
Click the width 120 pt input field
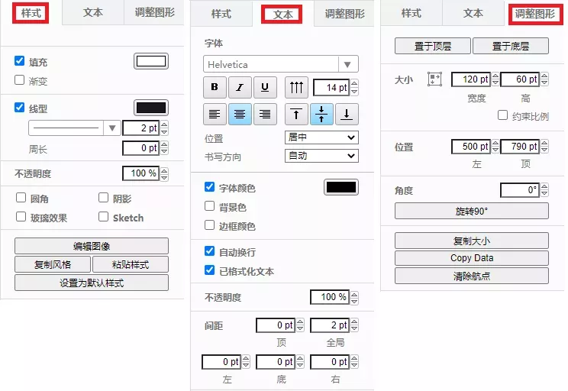471,79
